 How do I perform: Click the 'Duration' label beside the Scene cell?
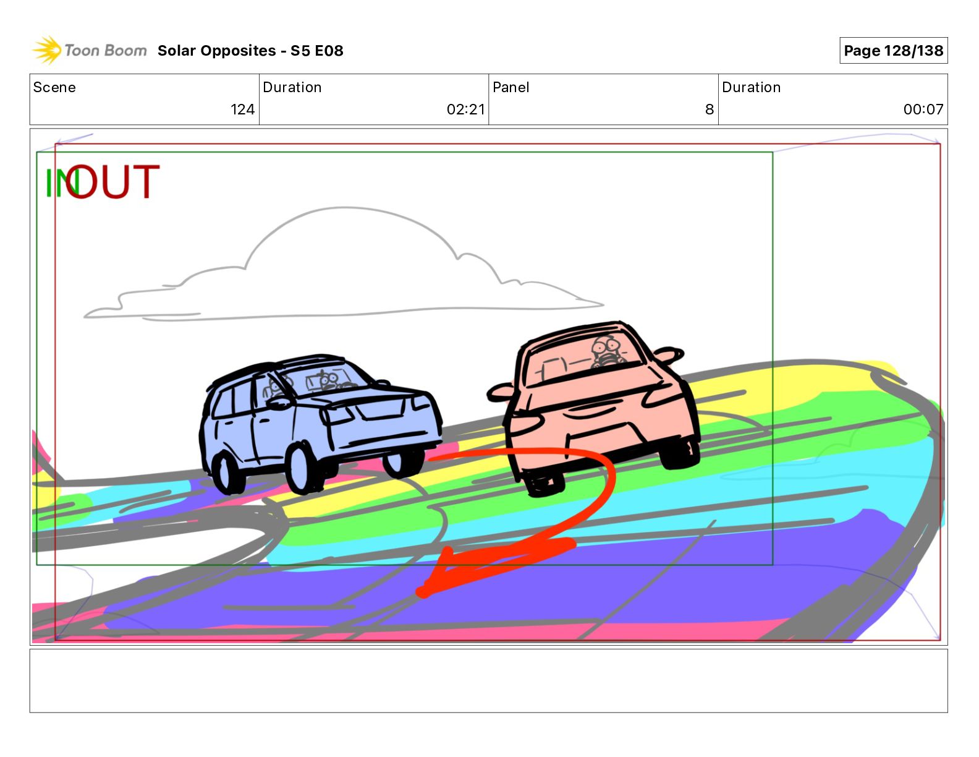[x=292, y=87]
